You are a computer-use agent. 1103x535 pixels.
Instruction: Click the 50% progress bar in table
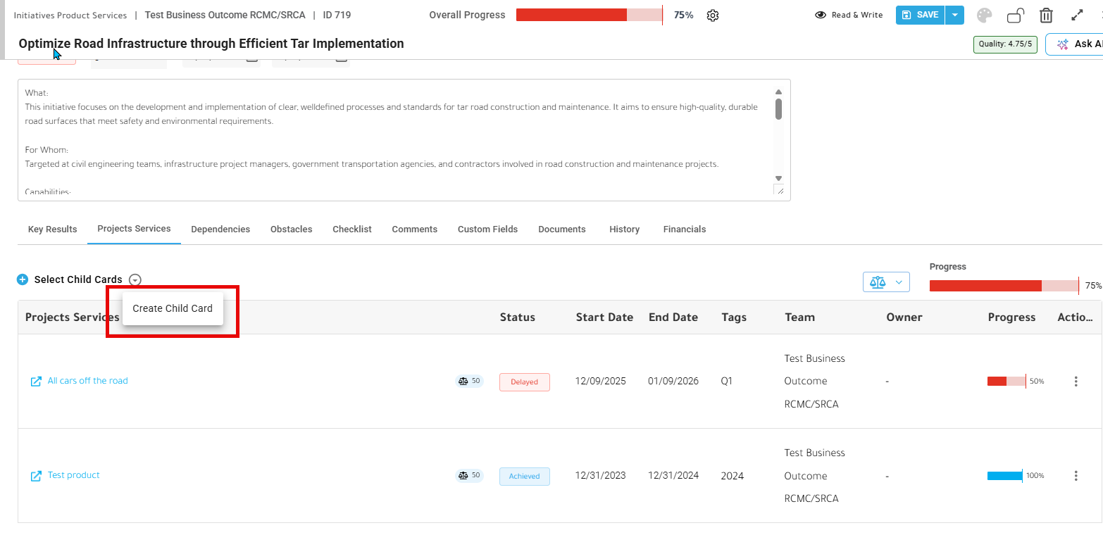[x=1007, y=381]
